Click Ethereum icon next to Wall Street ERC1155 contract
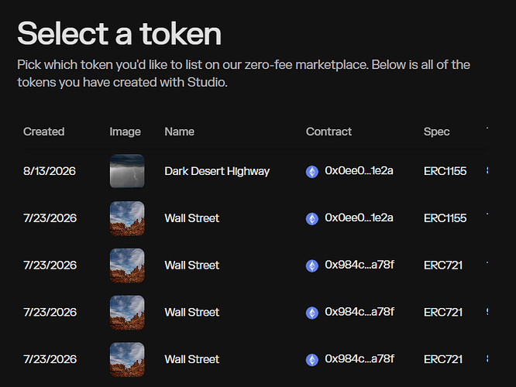The height and width of the screenshot is (387, 516). click(312, 218)
